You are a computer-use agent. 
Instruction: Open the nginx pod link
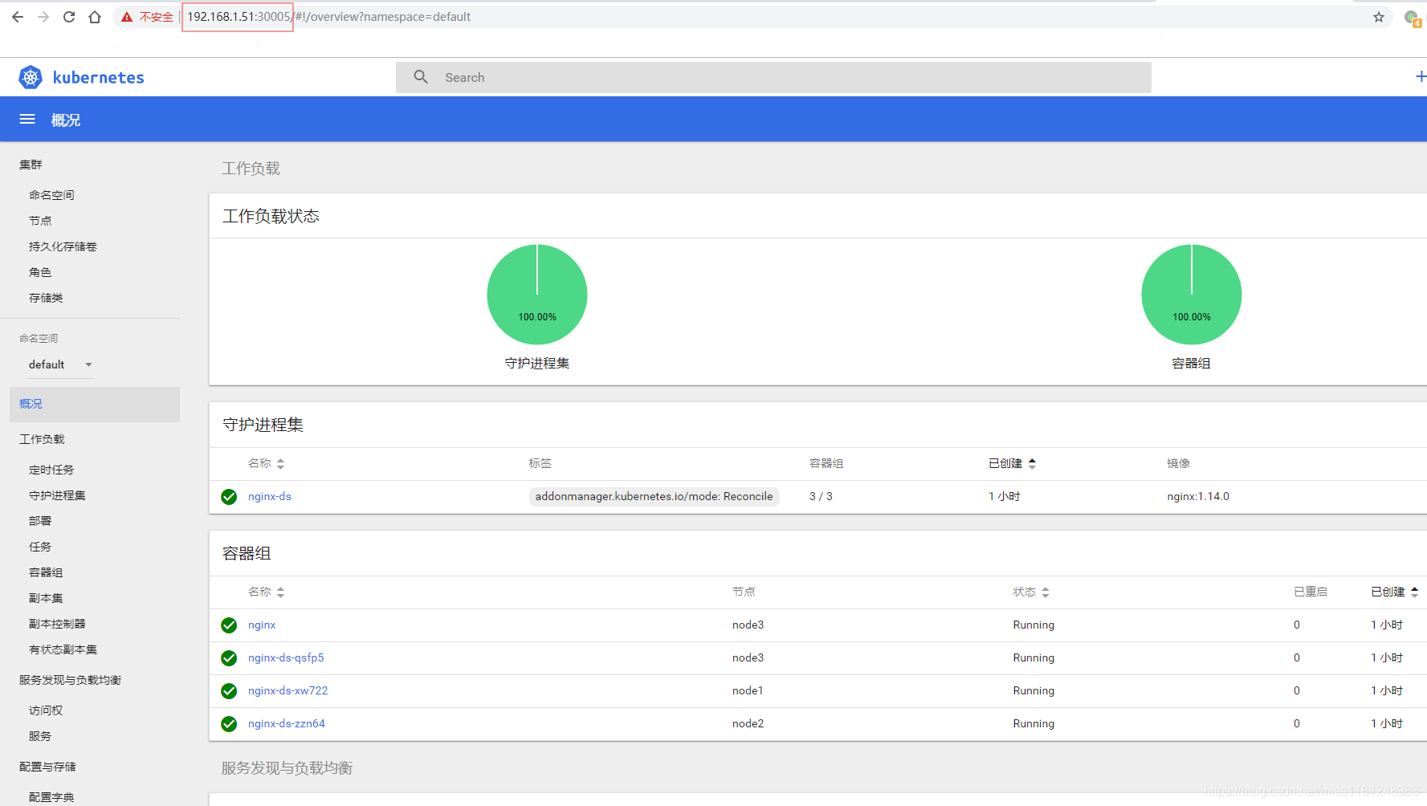[262, 625]
